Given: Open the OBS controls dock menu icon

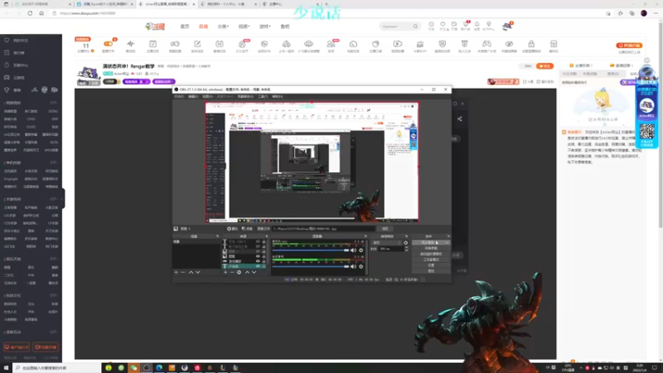Looking at the screenshot, I should coord(448,236).
